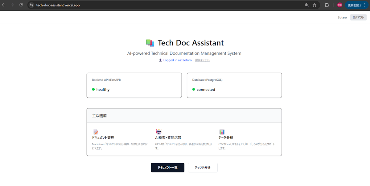Bookmark this page with the star icon
The height and width of the screenshot is (186, 370).
pyautogui.click(x=314, y=5)
